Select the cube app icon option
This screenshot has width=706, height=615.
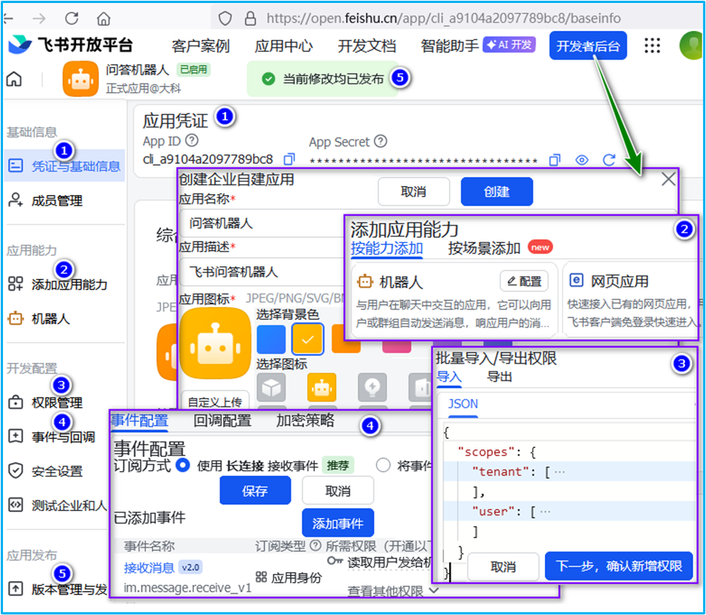(x=271, y=388)
